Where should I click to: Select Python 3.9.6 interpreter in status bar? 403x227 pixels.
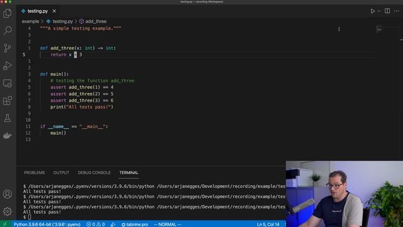point(47,224)
